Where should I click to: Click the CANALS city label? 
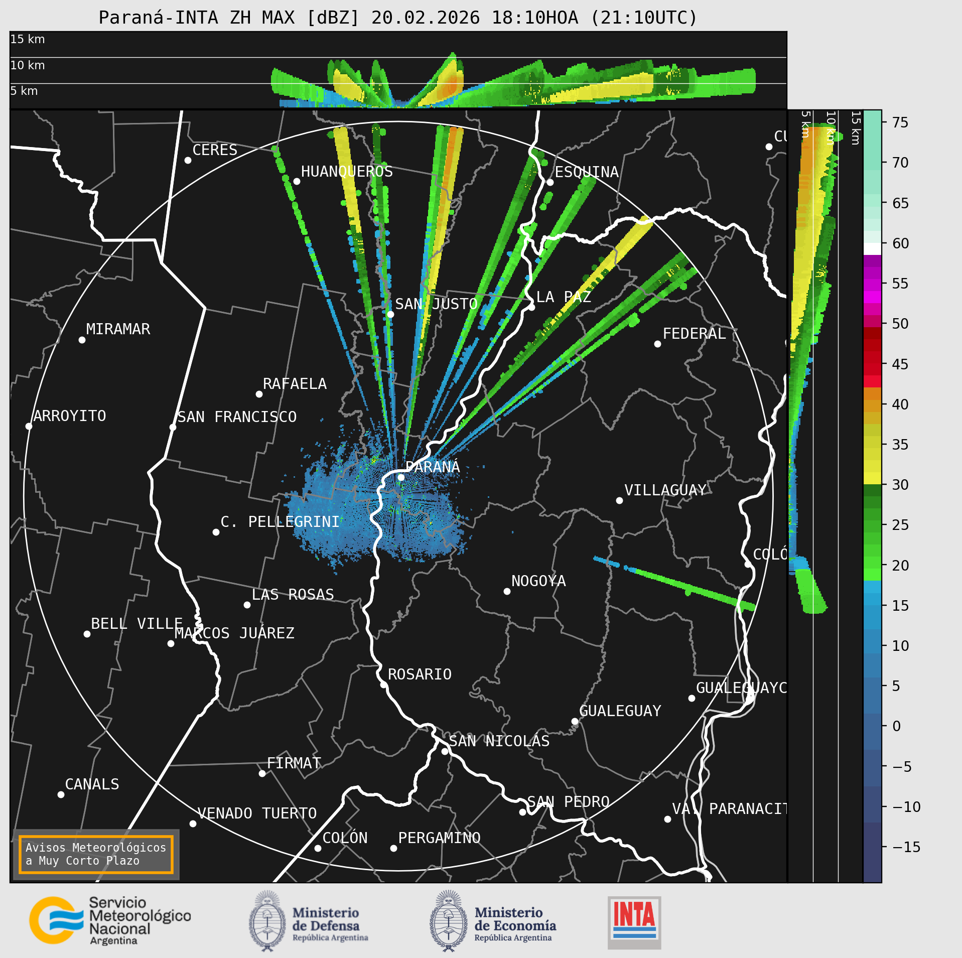click(92, 784)
